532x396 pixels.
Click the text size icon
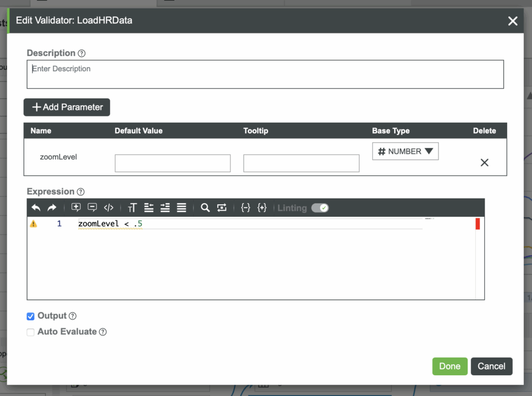coord(132,208)
